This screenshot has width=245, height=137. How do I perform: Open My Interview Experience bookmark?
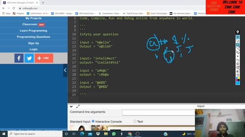(181, 14)
